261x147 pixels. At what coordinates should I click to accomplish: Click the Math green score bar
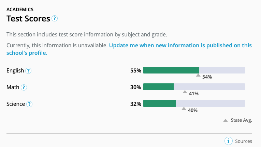[x=158, y=87]
